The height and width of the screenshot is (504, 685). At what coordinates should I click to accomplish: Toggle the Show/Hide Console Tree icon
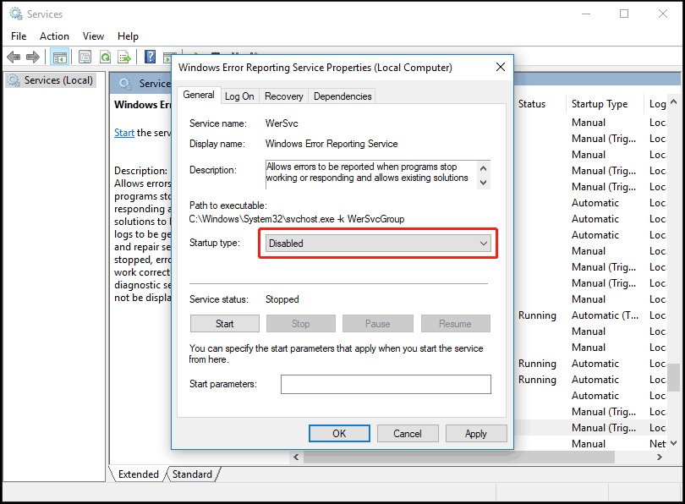(x=59, y=57)
